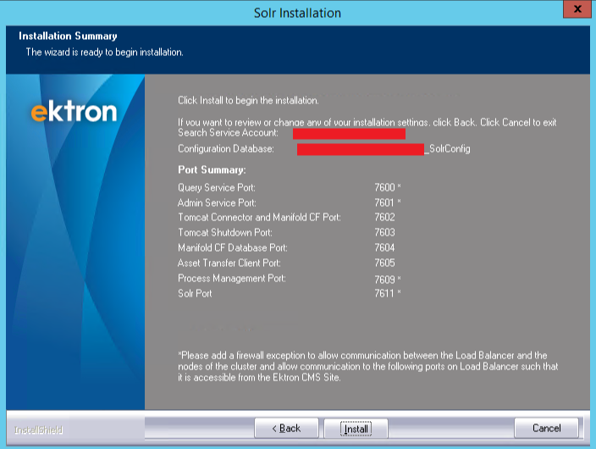Select port value 7611
The width and height of the screenshot is (596, 449).
tap(384, 293)
